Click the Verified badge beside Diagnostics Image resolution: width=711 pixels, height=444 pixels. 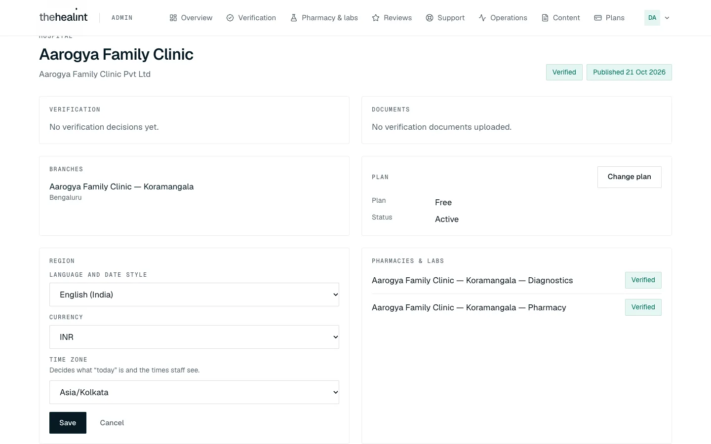643,280
